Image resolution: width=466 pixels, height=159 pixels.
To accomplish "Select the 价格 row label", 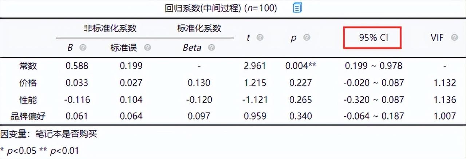I will coord(28,82).
